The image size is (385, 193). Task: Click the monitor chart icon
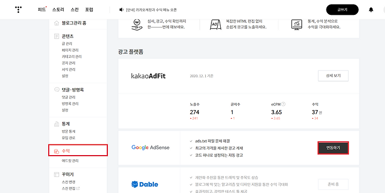297,25
